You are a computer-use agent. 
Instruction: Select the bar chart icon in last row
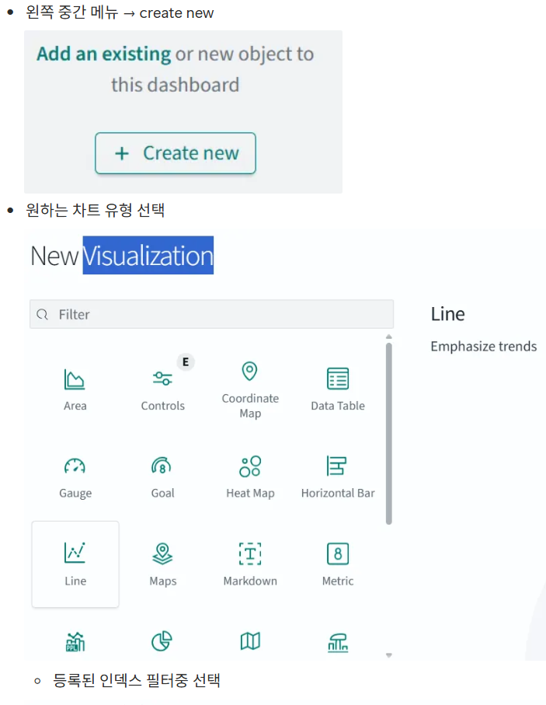coord(338,642)
